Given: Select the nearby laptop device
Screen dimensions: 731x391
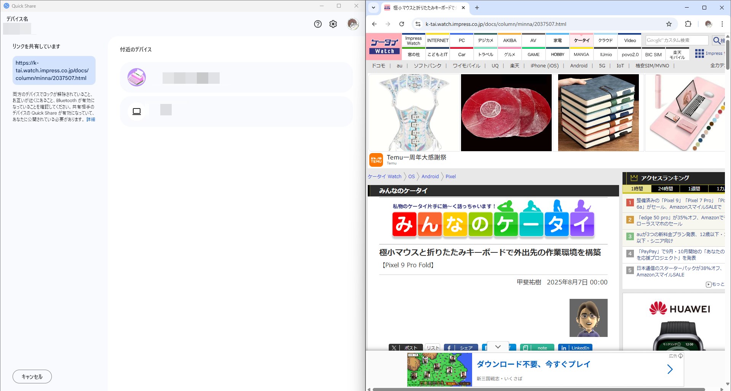Looking at the screenshot, I should 236,111.
